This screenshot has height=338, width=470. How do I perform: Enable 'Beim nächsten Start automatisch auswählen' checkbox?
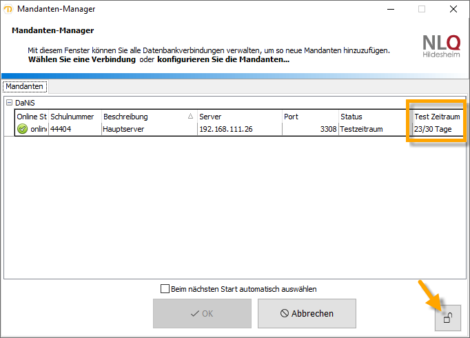click(x=165, y=289)
